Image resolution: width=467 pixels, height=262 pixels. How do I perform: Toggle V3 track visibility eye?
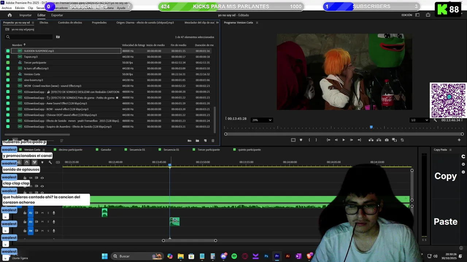(x=42, y=186)
